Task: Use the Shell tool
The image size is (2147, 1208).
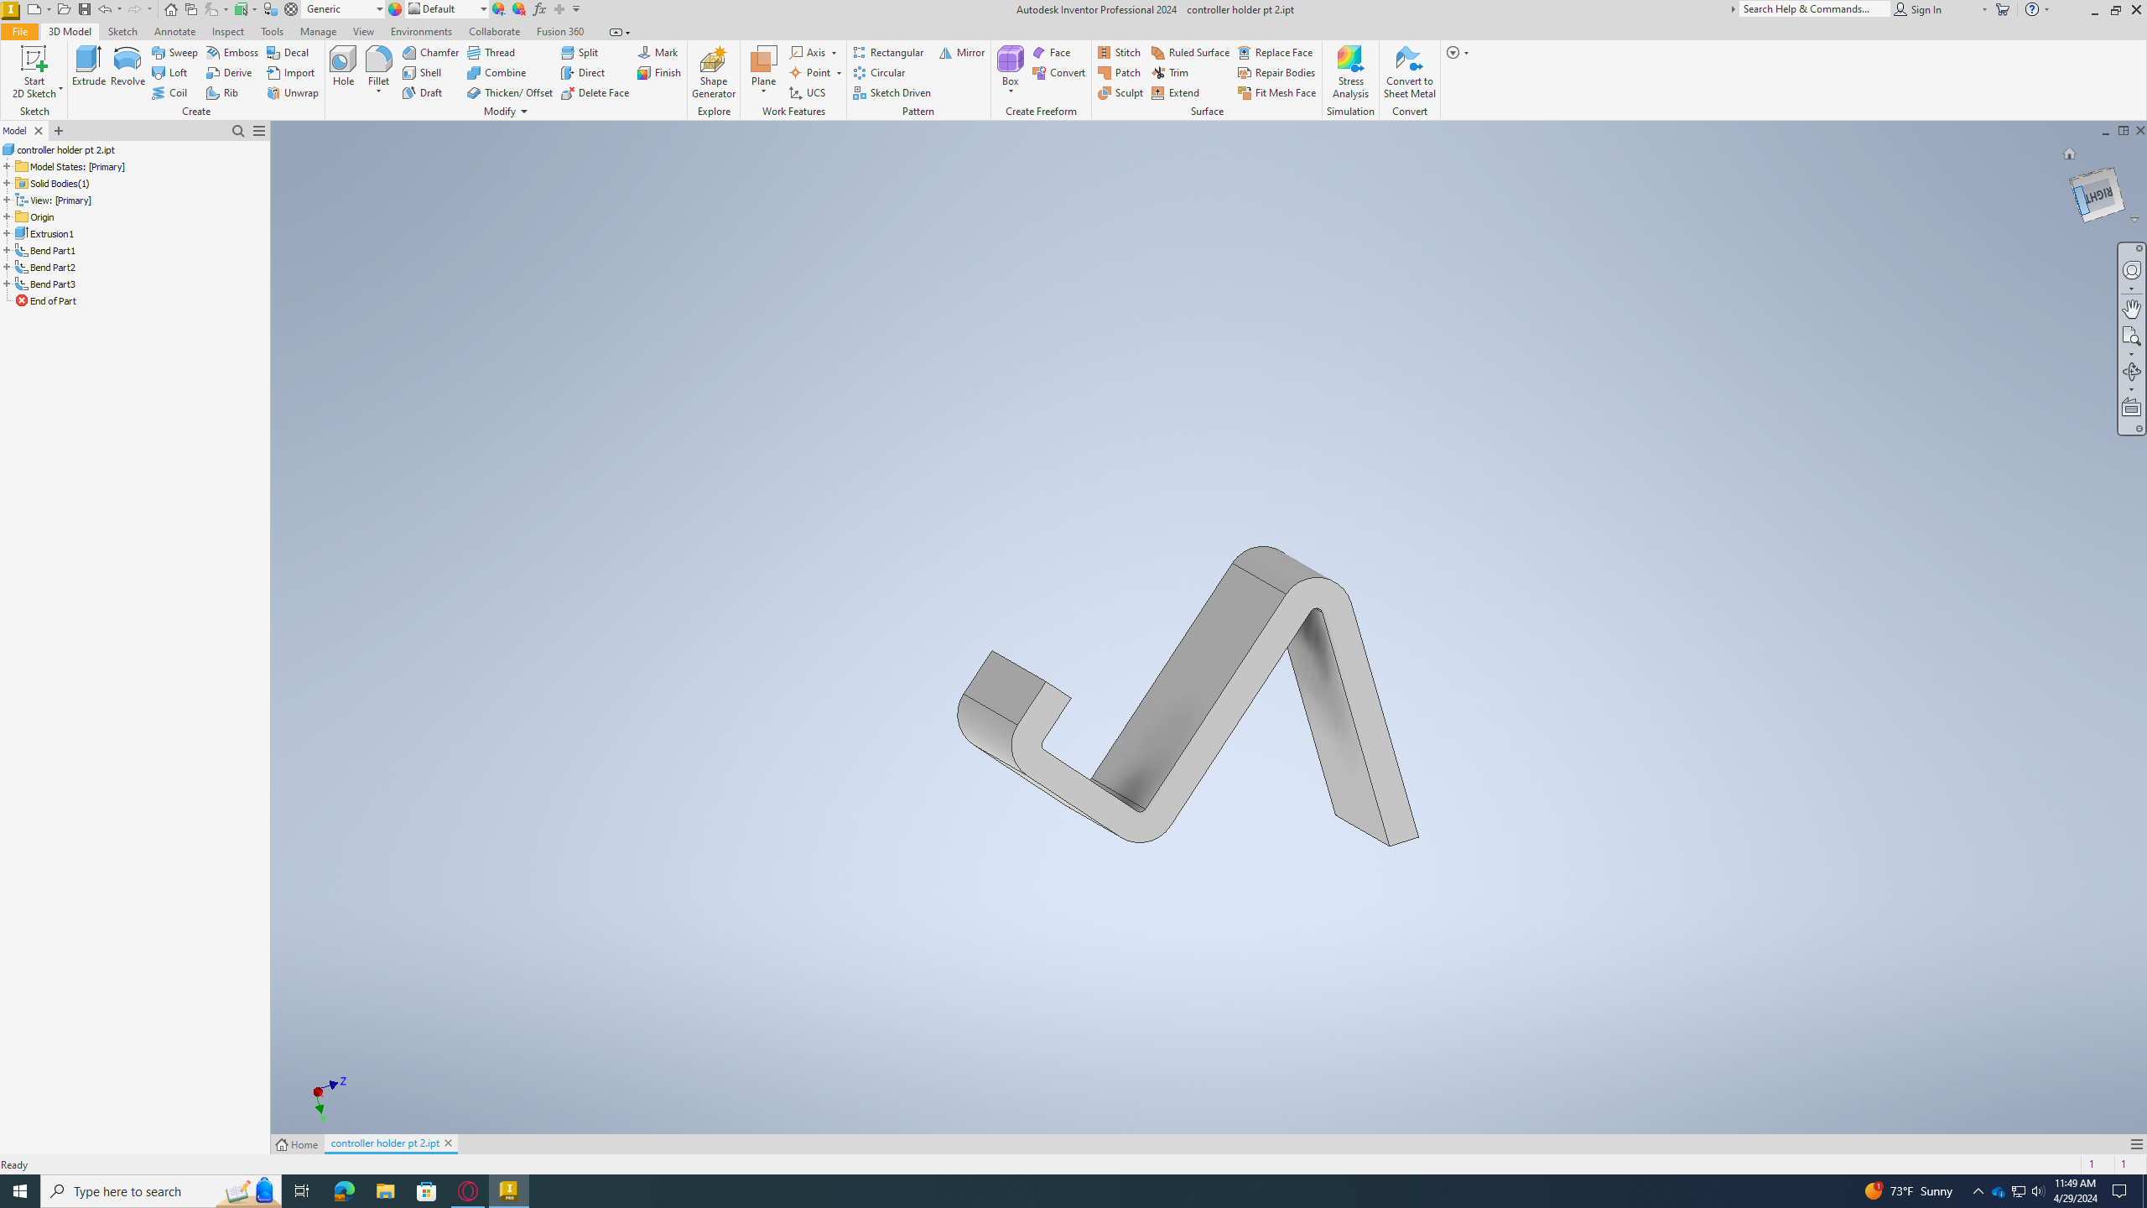Action: click(x=422, y=72)
